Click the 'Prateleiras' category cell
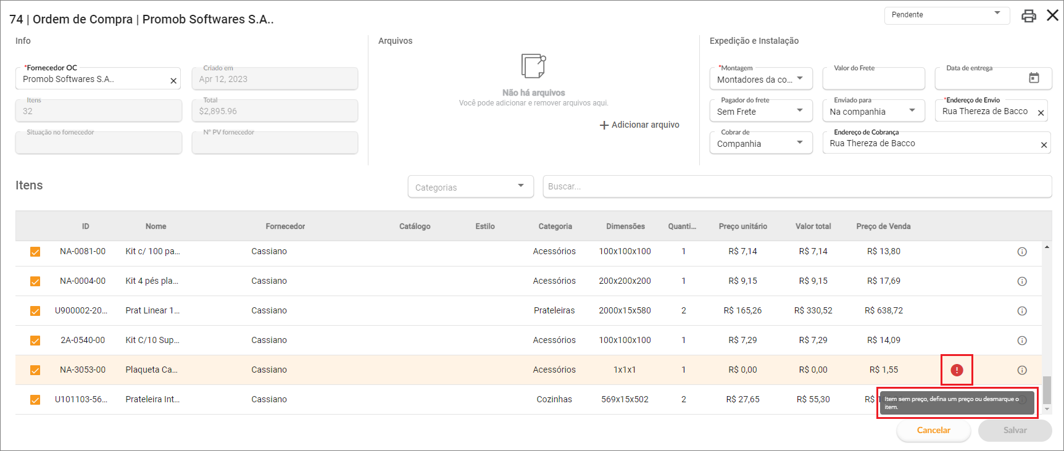Screen dimensions: 1064x451 coord(554,311)
